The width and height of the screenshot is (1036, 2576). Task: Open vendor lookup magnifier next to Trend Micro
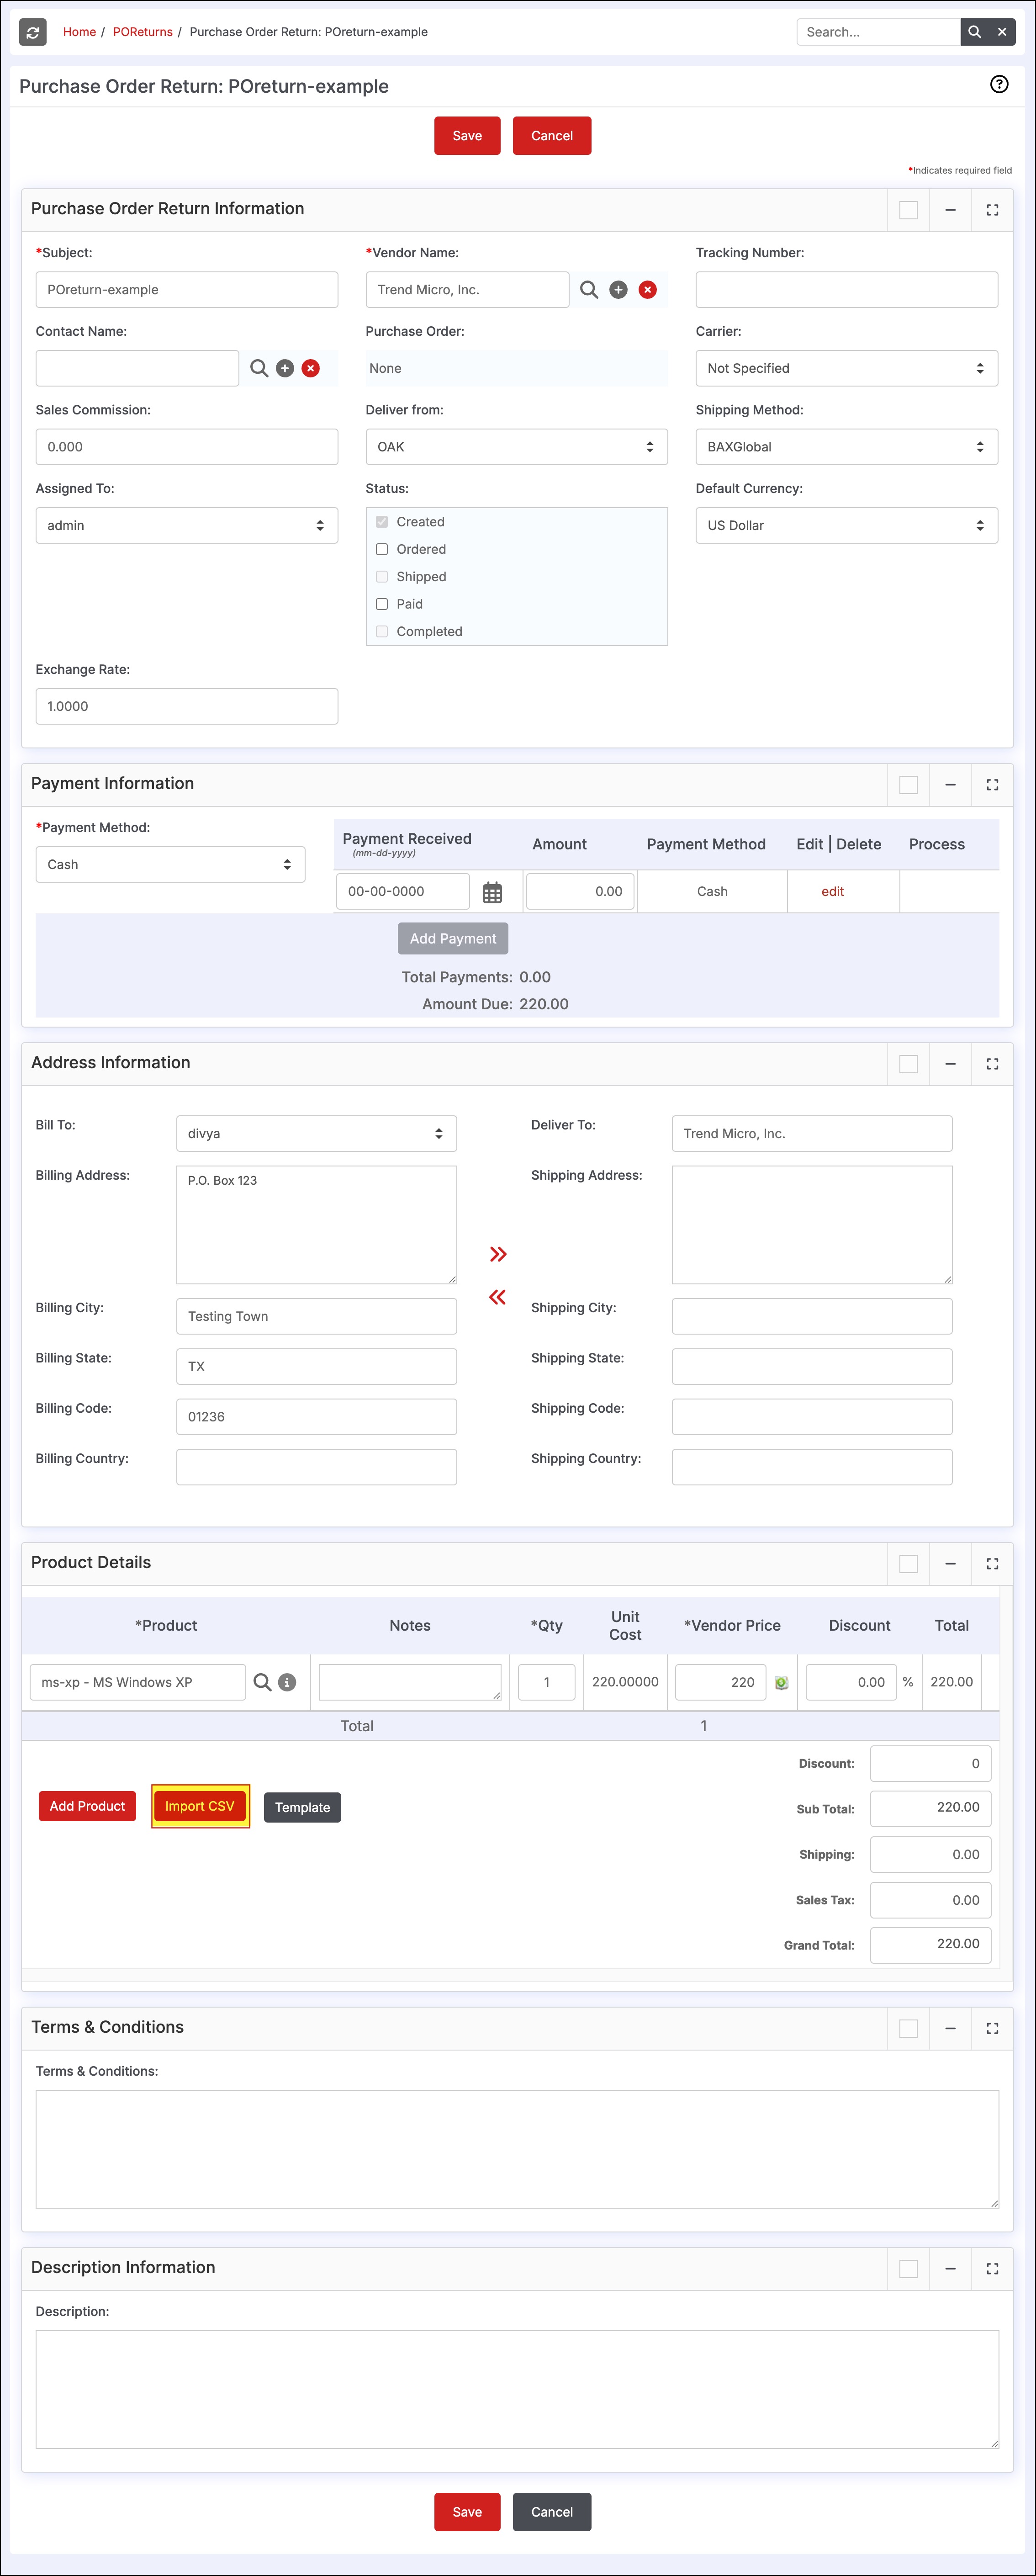(589, 290)
